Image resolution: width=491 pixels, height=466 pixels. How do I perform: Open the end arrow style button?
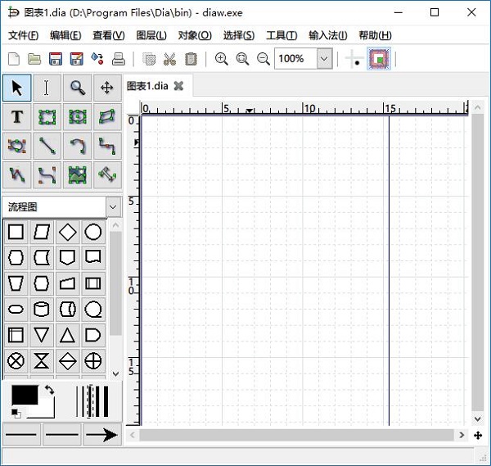pyautogui.click(x=102, y=434)
